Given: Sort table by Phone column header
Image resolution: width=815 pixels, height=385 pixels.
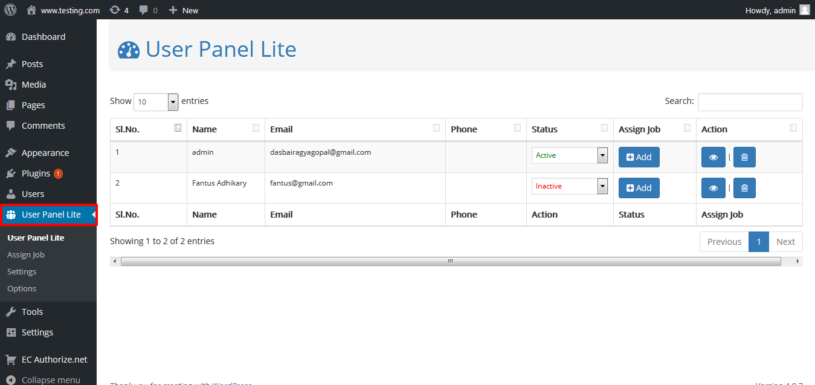Looking at the screenshot, I should point(486,129).
